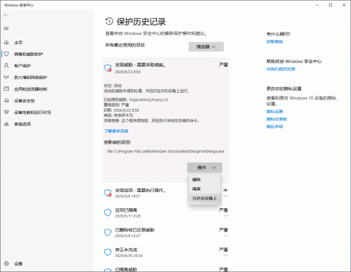
Task: Expand the 应用已隔离 2020/5/11 entry chevron
Action: tap(225, 215)
